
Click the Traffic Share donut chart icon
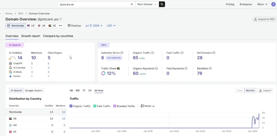pyautogui.click(x=103, y=73)
